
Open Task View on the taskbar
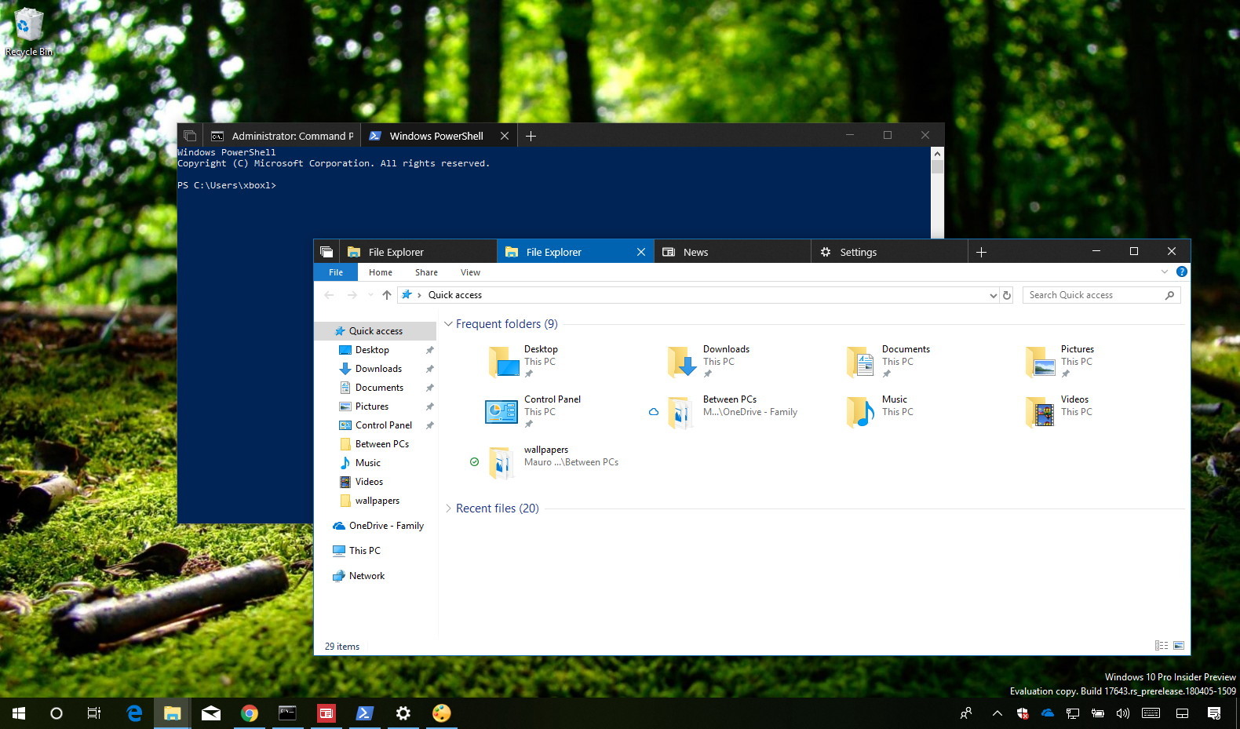point(94,713)
